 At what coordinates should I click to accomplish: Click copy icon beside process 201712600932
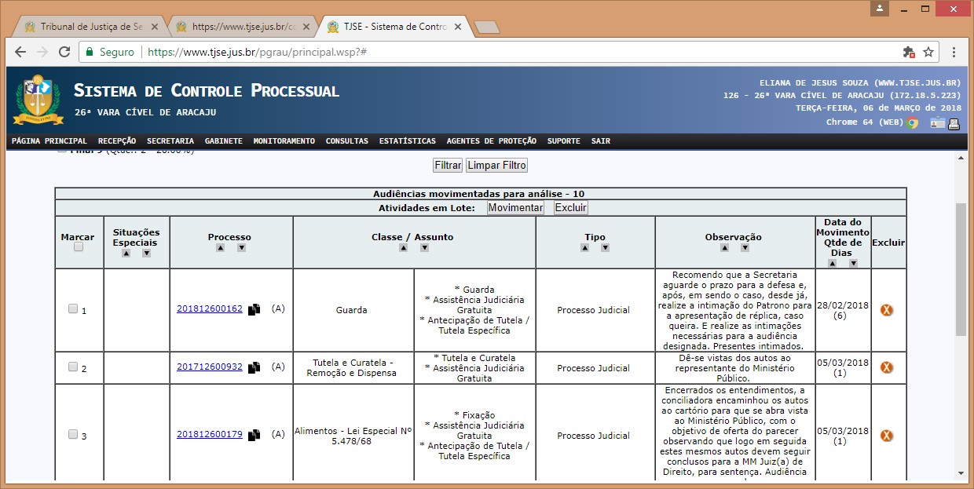click(x=254, y=367)
